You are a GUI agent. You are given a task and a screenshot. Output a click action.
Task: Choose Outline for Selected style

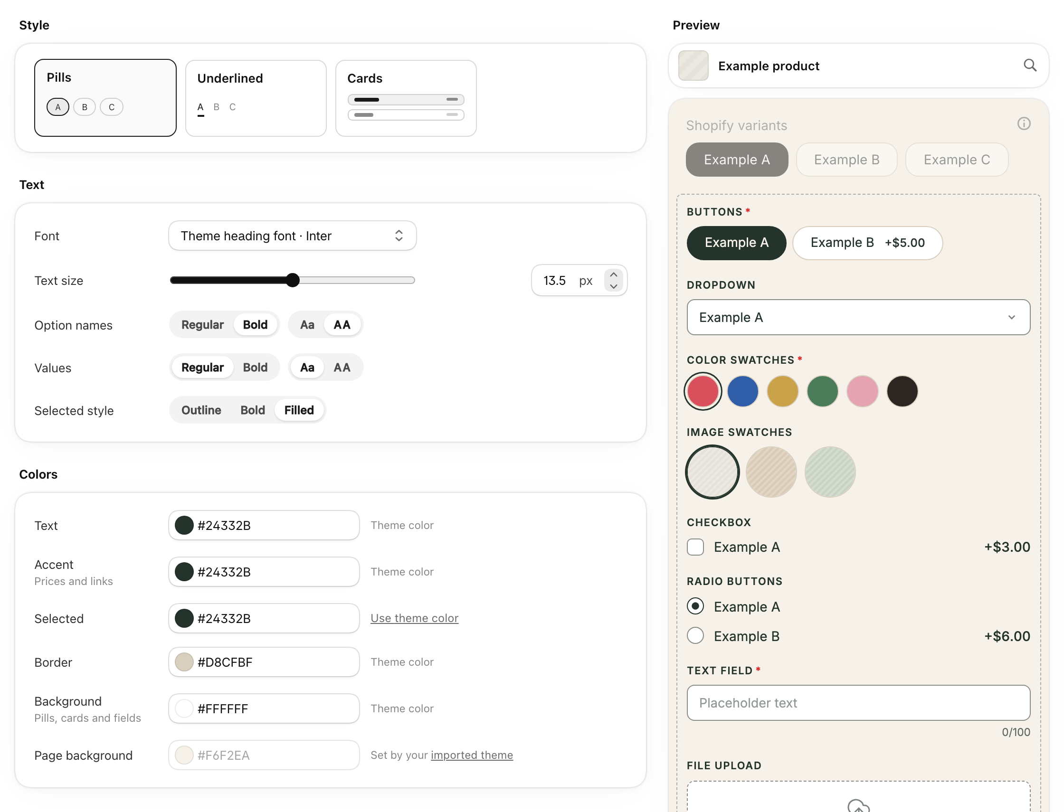200,410
